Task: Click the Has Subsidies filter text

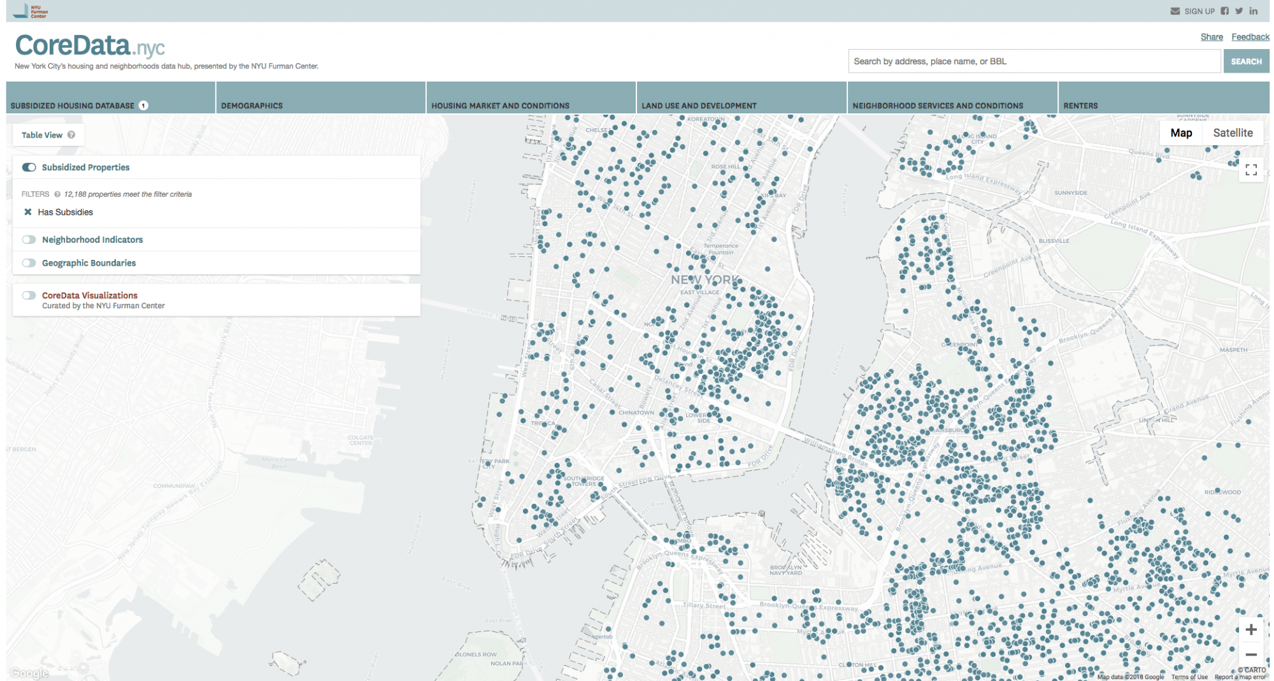Action: (66, 212)
